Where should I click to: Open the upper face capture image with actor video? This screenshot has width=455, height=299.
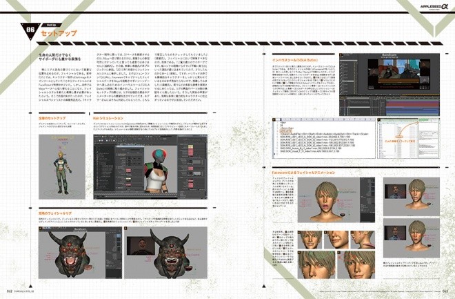(x=412, y=197)
